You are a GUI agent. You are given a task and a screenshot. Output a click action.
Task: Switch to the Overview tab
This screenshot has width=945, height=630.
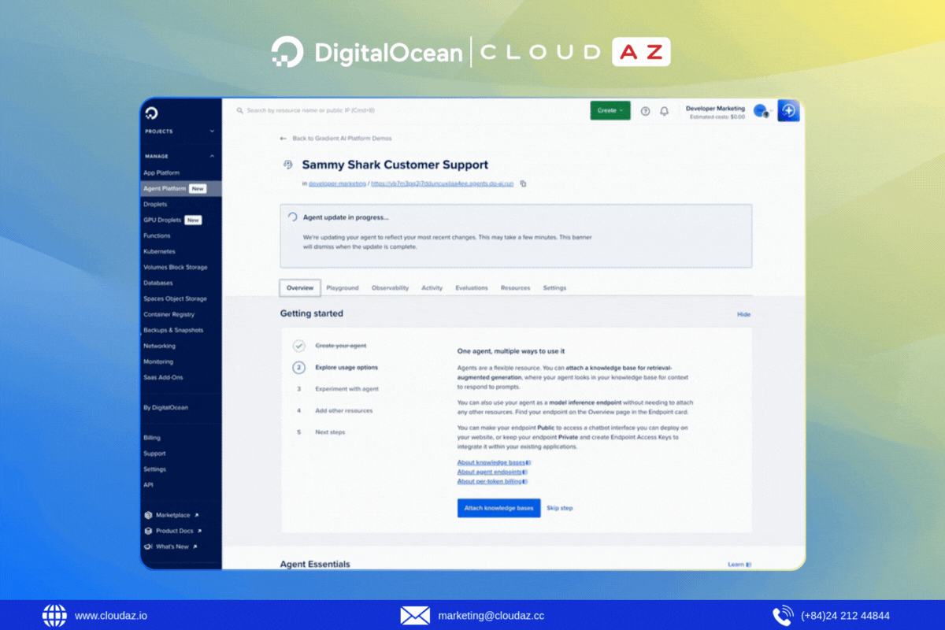[x=300, y=288]
